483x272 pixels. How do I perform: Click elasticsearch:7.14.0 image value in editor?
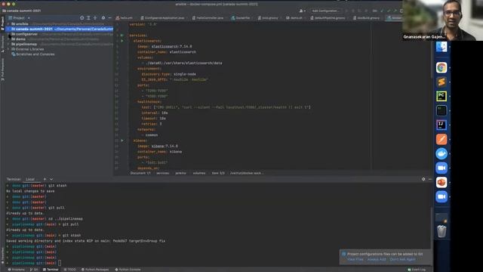click(171, 47)
